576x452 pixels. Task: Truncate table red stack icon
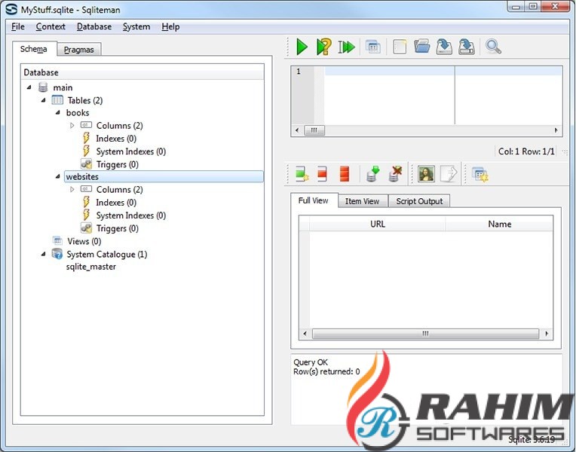(345, 174)
